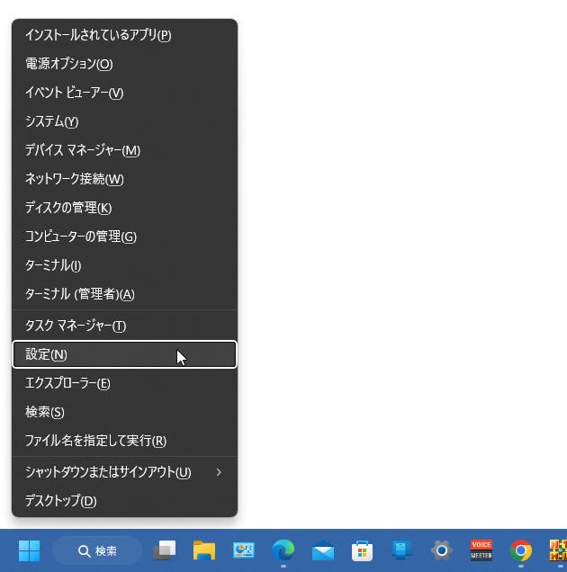Open デバイス マネージャー(M)

coord(124,150)
